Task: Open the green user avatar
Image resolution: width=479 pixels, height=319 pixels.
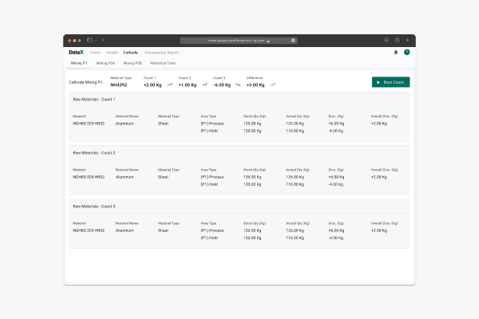Action: [406, 52]
